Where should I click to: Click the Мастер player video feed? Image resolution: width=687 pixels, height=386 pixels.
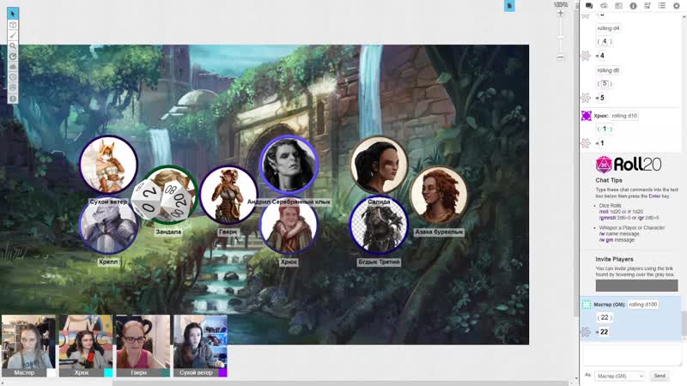click(28, 341)
